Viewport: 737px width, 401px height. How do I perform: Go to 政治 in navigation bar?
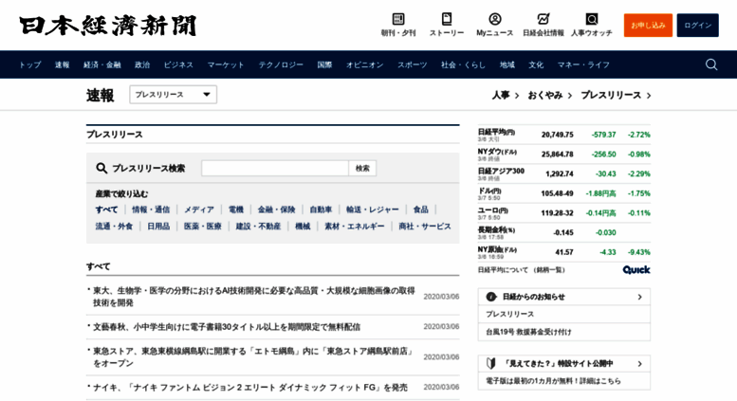(142, 64)
